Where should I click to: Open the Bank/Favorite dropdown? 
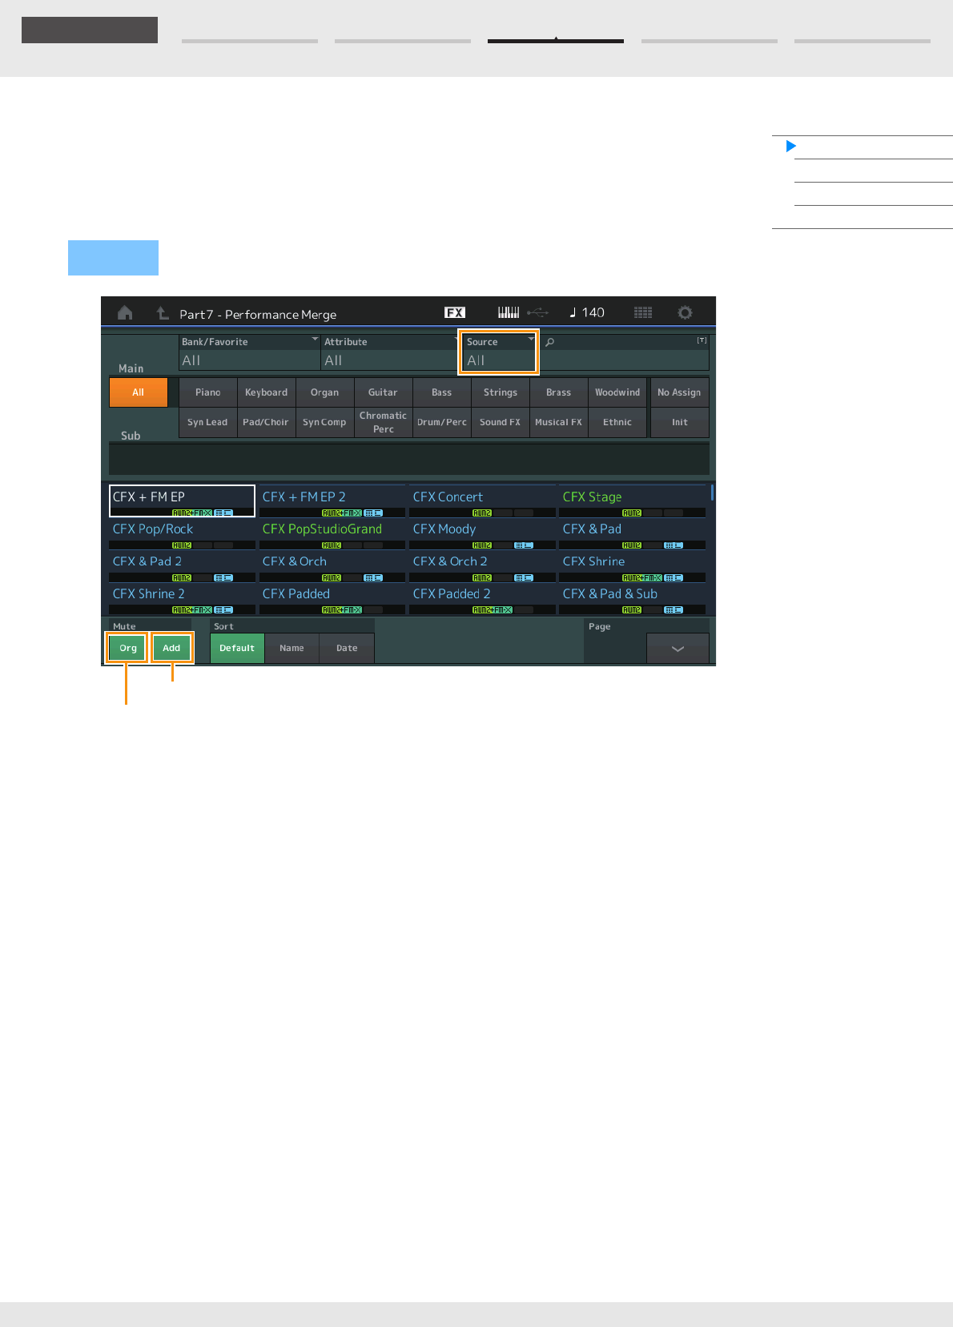pos(249,352)
